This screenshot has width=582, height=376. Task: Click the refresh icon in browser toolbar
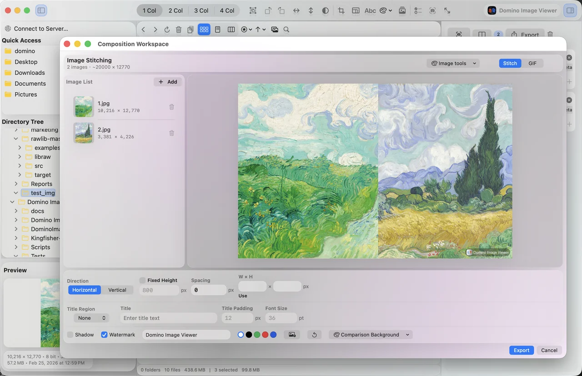pos(167,30)
